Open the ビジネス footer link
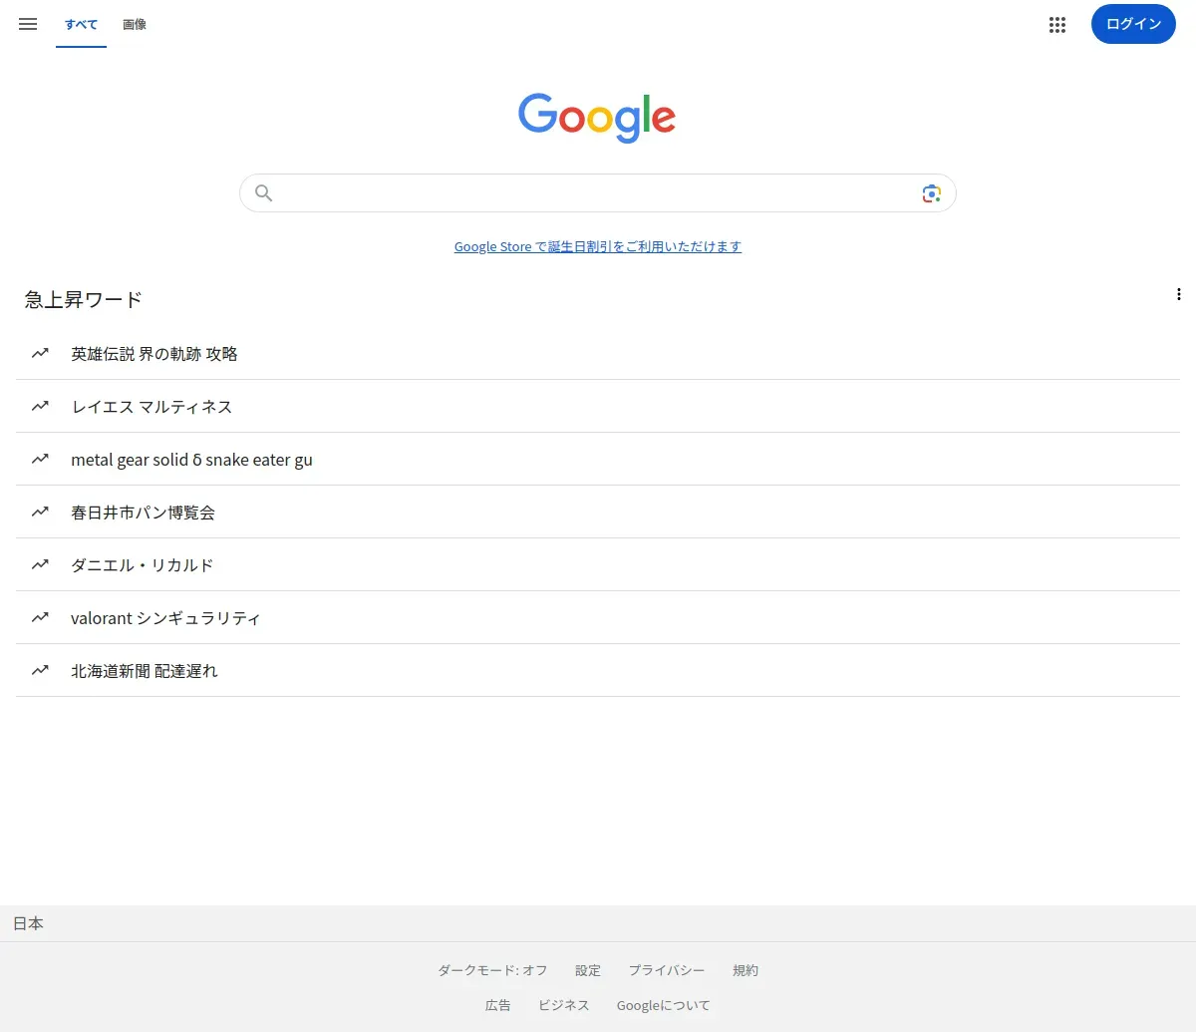Image resolution: width=1196 pixels, height=1032 pixels. (564, 1005)
